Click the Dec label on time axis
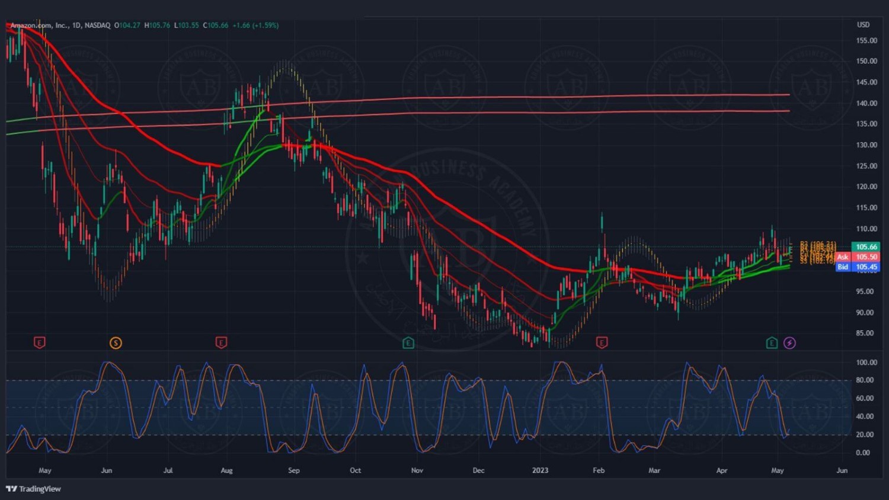This screenshot has height=500, width=889. 478,470
